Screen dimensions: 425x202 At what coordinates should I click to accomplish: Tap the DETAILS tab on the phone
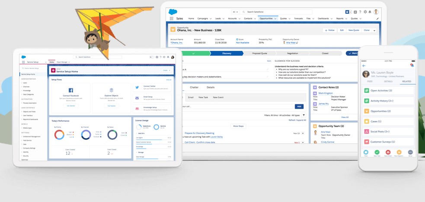[388, 81]
